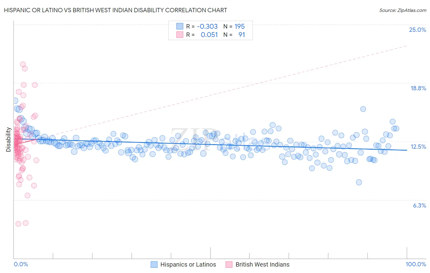Click the -0.303 correlation value
Viewport: 430px width, 273px height.
(207, 26)
